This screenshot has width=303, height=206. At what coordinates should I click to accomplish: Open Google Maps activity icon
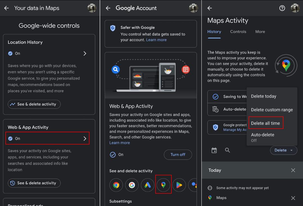click(163, 185)
